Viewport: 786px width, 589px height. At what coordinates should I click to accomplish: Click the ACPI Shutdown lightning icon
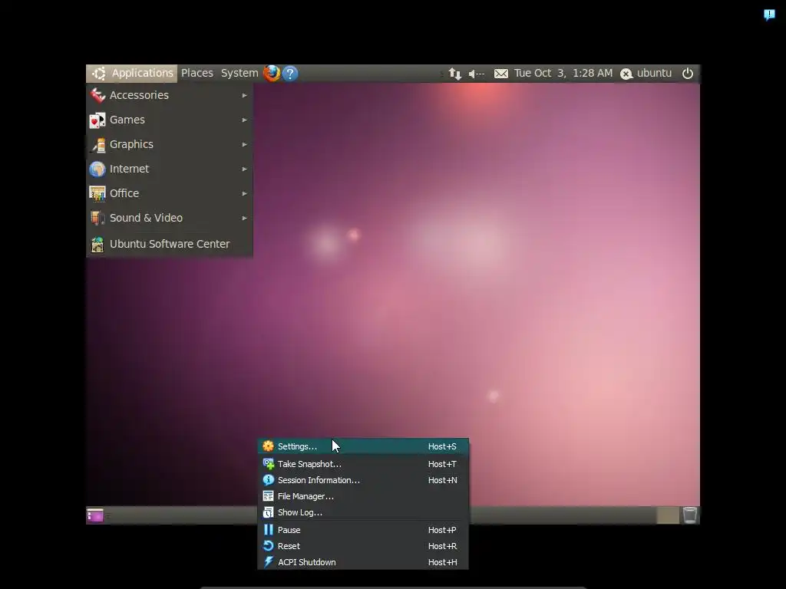pos(268,562)
